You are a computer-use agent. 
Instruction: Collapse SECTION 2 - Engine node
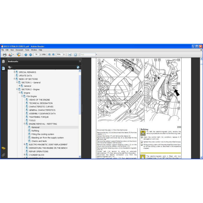(x=17, y=89)
